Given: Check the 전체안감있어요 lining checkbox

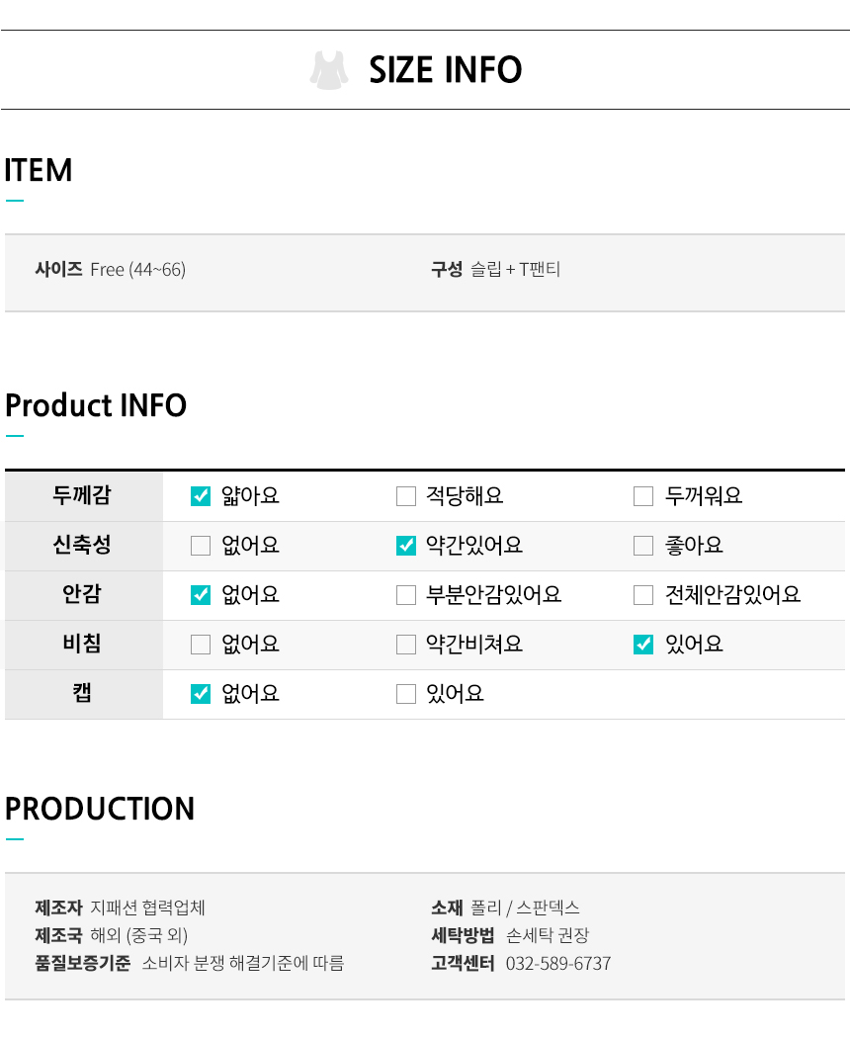Looking at the screenshot, I should (x=643, y=595).
